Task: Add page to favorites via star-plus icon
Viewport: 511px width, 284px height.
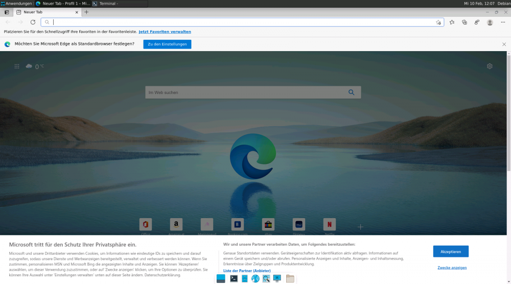Action: [438, 22]
